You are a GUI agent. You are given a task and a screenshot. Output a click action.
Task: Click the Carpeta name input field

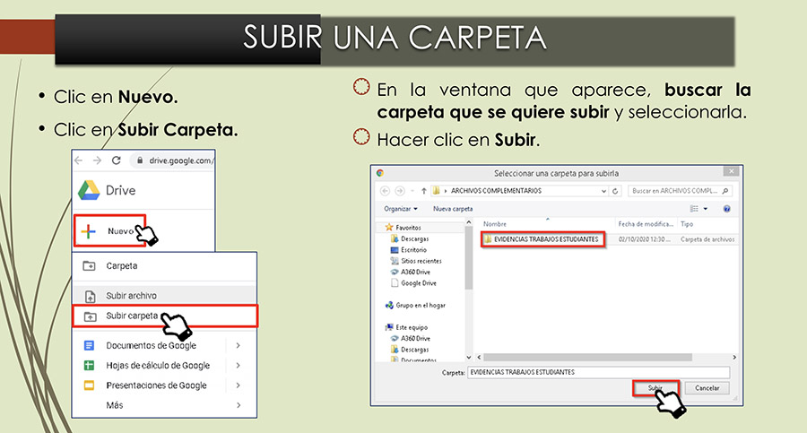click(599, 372)
